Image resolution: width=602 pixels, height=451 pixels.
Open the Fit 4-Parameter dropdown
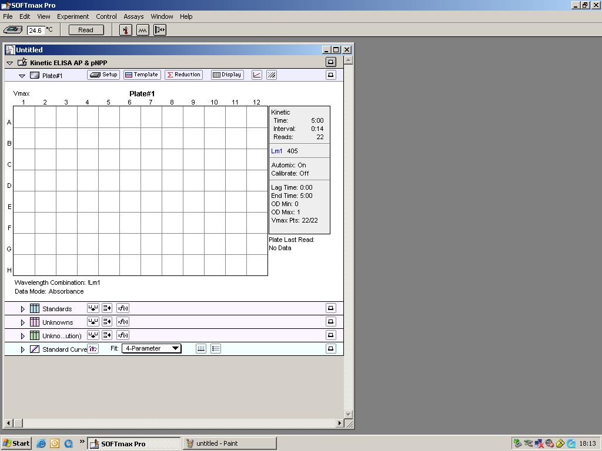pos(151,348)
